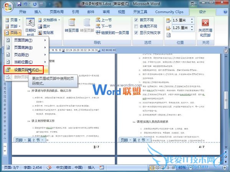Open Customize Quick Access Toolbar dropdown

(49, 4)
